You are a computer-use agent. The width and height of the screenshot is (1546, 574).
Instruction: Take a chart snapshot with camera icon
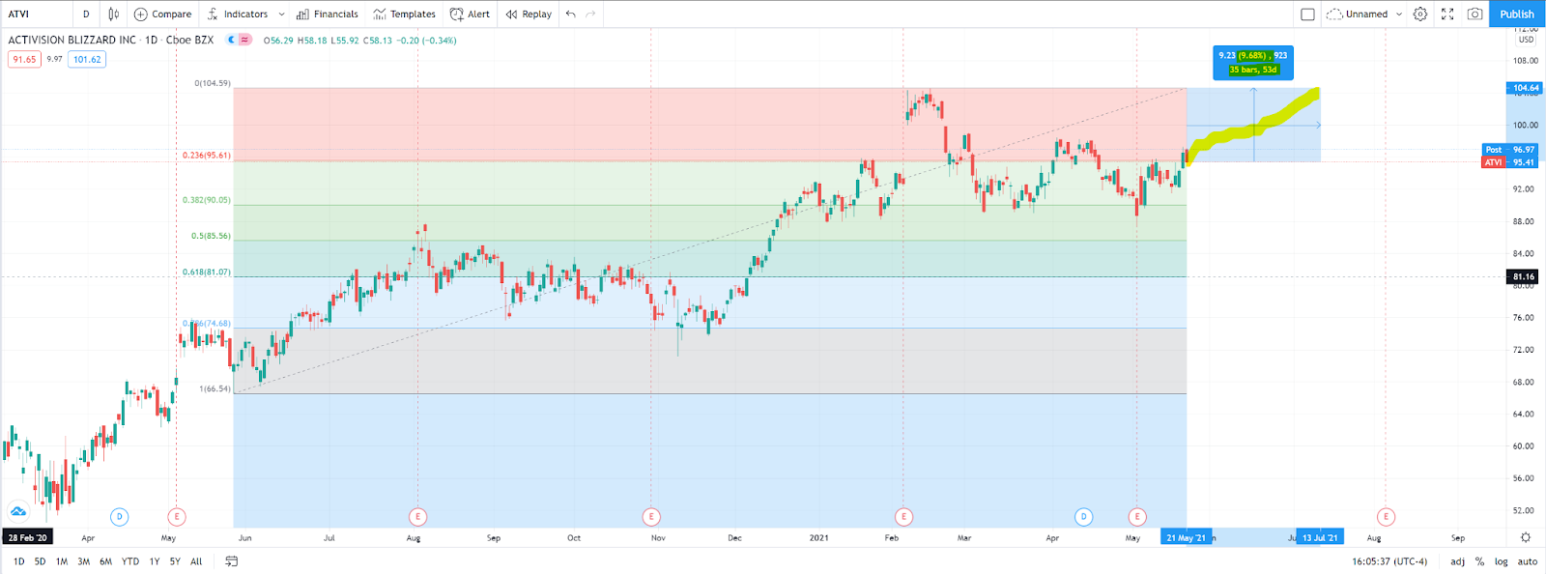(x=1474, y=14)
